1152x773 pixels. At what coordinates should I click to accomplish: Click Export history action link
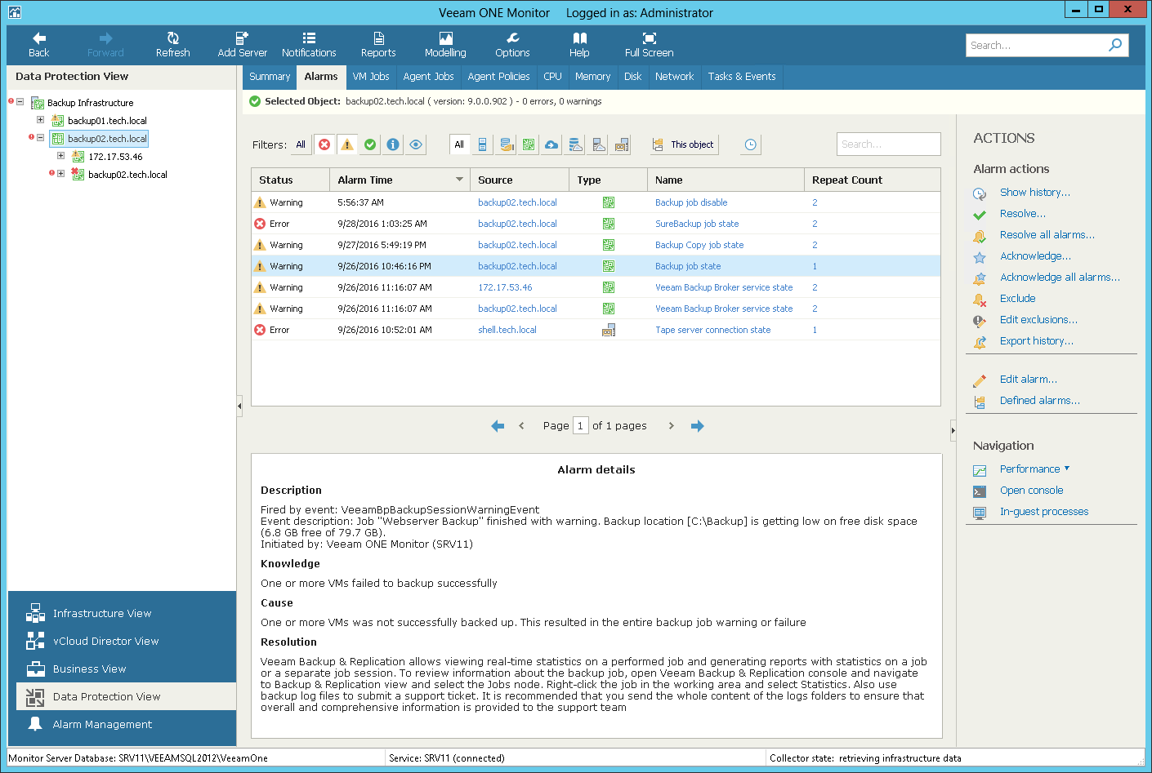(1036, 341)
